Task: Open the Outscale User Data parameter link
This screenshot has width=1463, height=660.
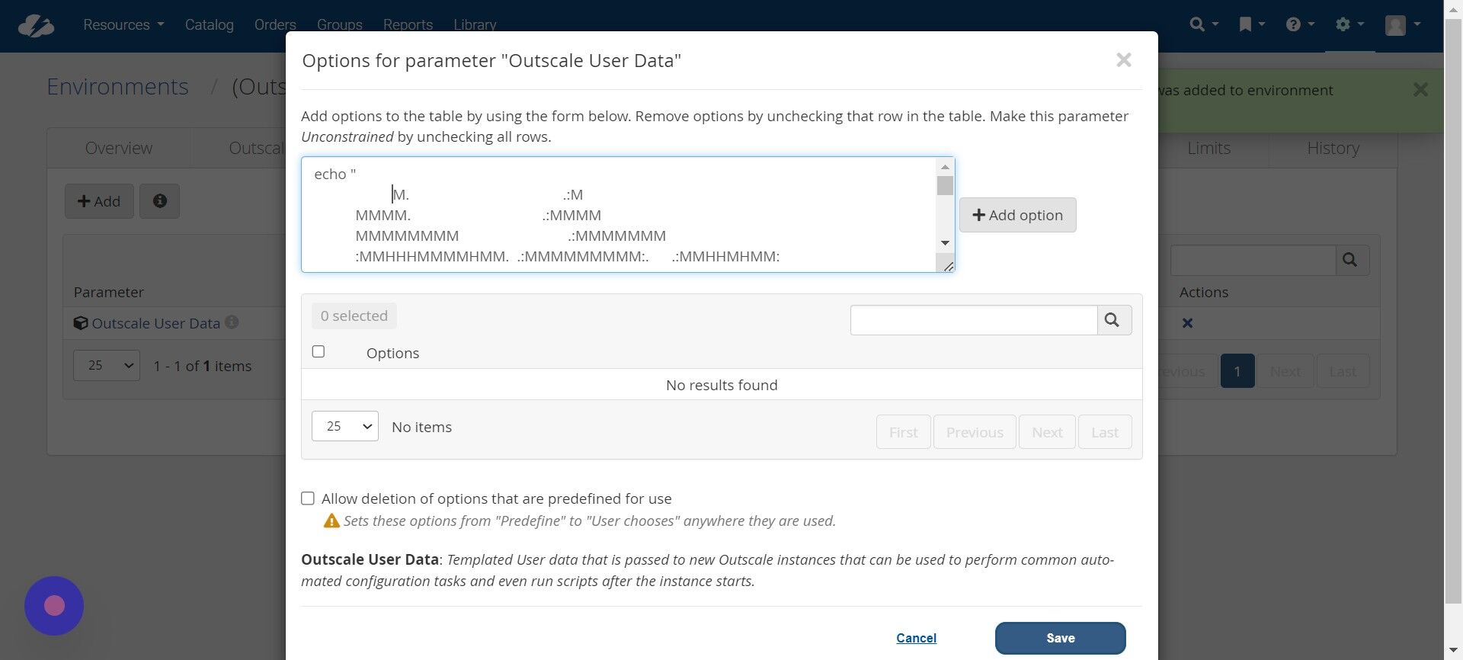Action: click(155, 323)
